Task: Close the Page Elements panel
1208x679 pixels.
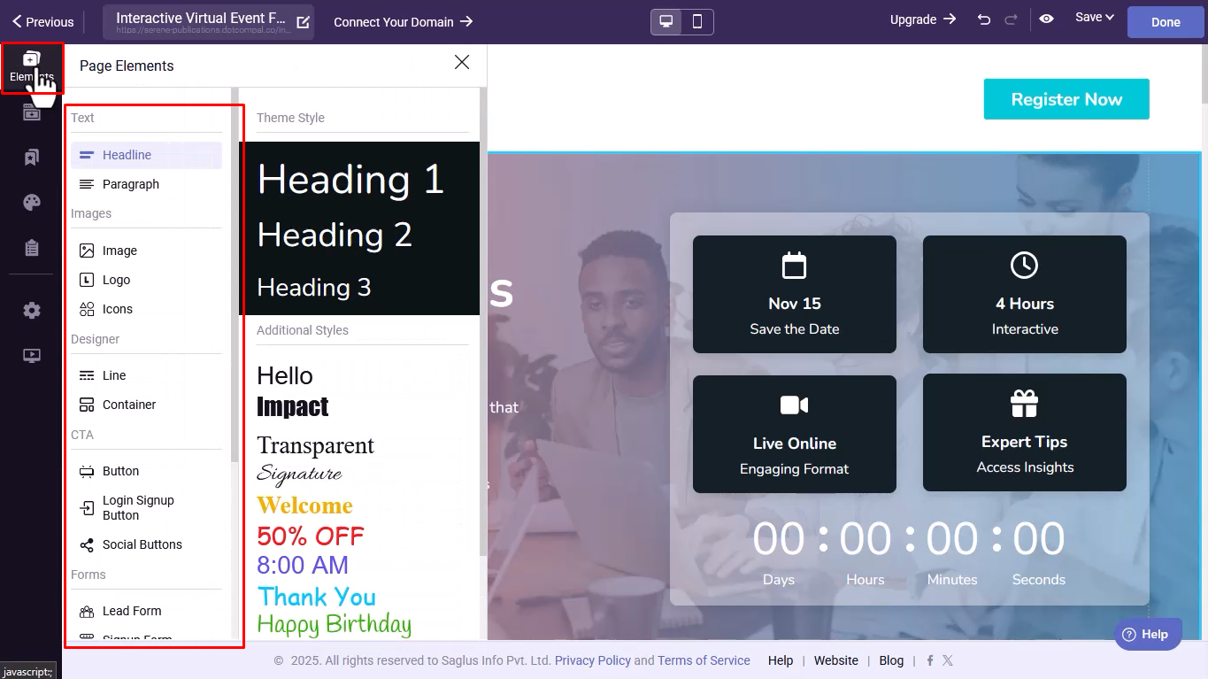Action: coord(462,62)
